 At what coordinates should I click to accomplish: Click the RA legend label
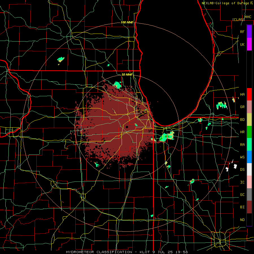point(242,145)
